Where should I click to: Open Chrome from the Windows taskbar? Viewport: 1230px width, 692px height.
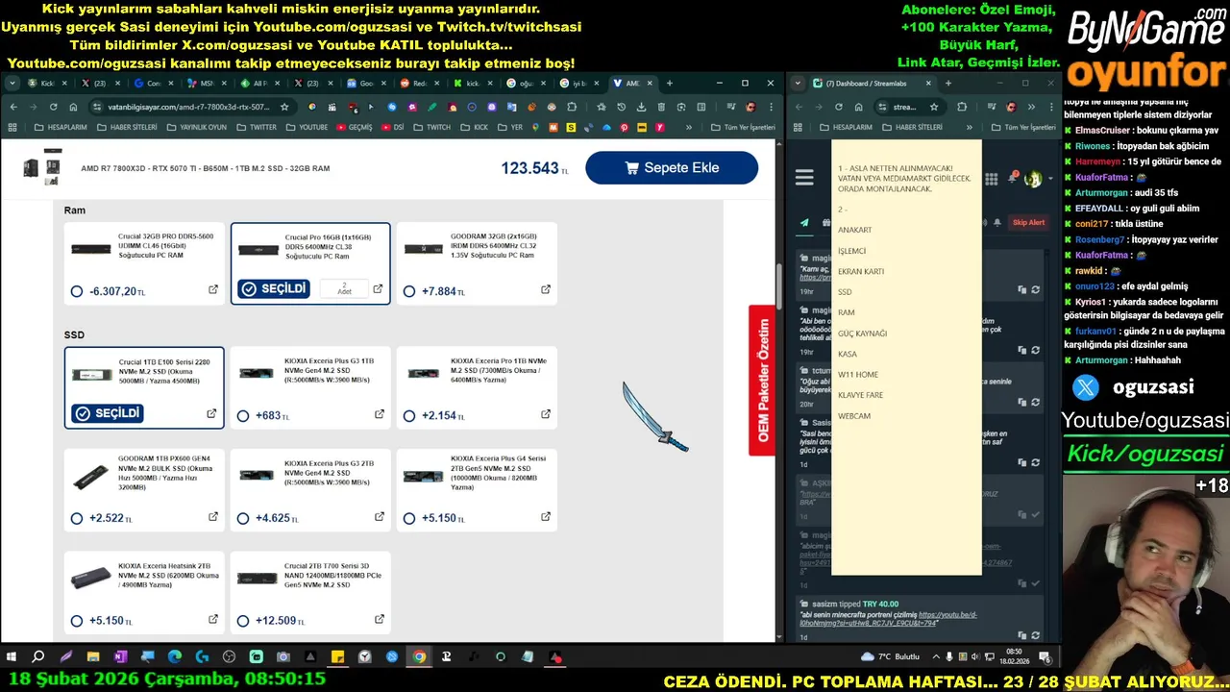click(x=419, y=657)
